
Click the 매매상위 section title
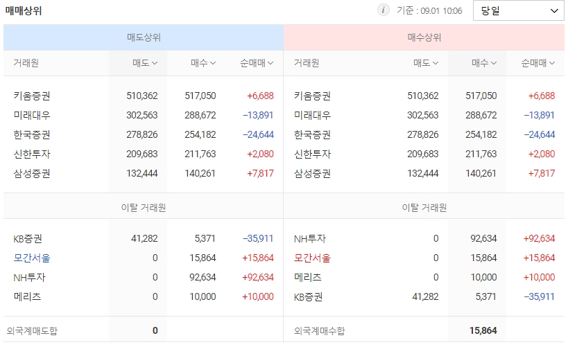pos(24,11)
